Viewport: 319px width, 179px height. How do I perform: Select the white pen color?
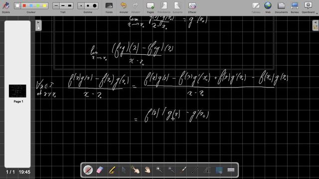pos(18,5)
